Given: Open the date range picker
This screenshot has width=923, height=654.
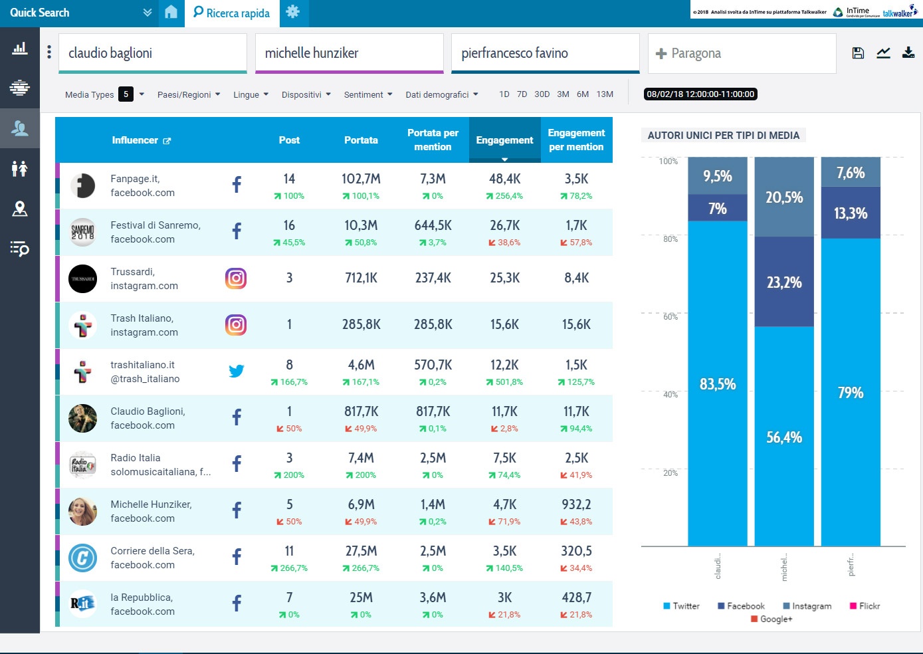Looking at the screenshot, I should pos(700,94).
